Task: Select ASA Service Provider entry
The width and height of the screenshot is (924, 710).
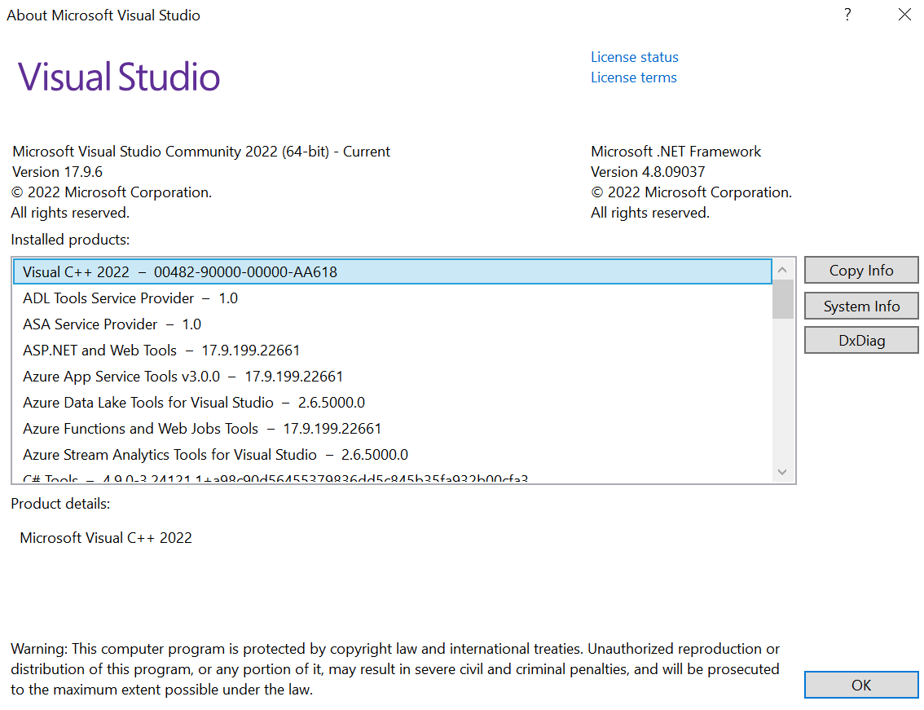Action: coord(112,324)
